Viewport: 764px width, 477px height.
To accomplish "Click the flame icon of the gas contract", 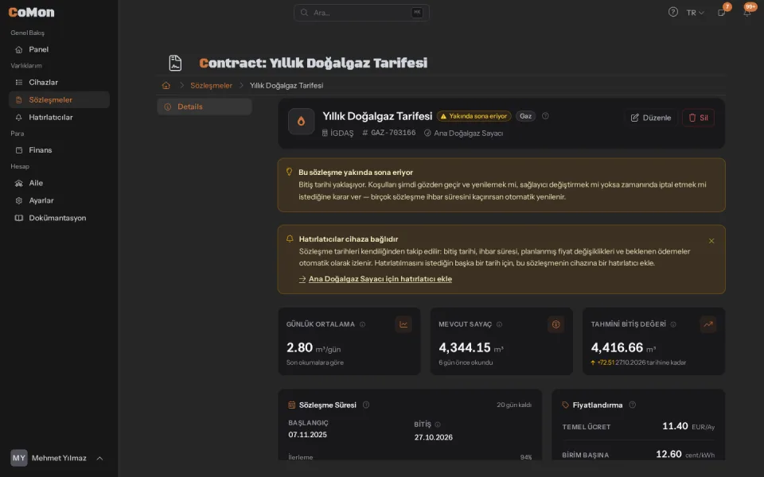I will click(301, 121).
